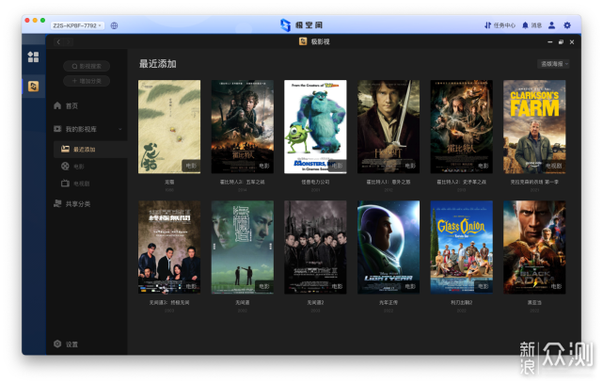Open the 无间道2 poster

pyautogui.click(x=315, y=247)
